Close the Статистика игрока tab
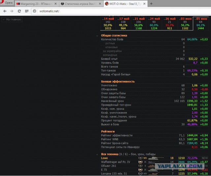Image resolution: width=211 pixels, height=176 pixels. 100,4
